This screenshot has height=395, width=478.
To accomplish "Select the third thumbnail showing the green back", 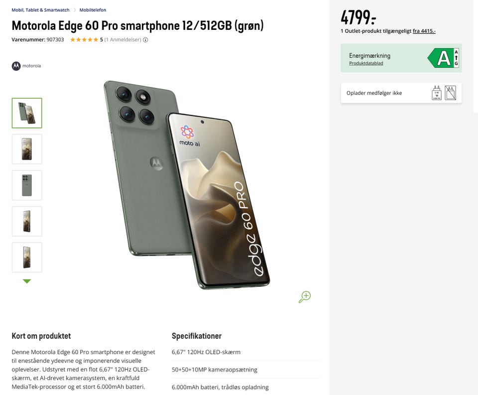I will (x=27, y=185).
